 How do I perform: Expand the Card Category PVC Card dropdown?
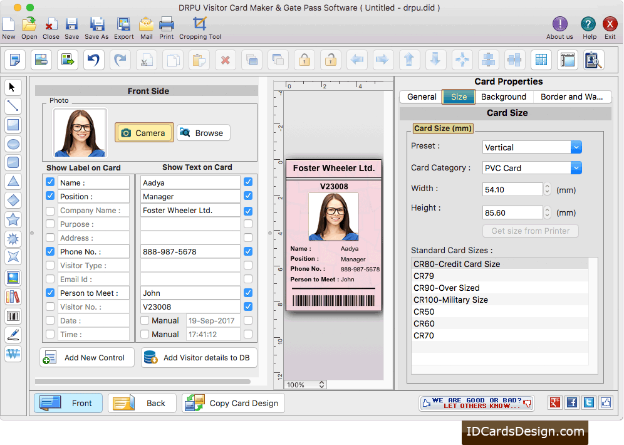[575, 167]
